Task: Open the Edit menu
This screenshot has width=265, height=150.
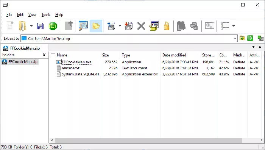Action: (20, 15)
